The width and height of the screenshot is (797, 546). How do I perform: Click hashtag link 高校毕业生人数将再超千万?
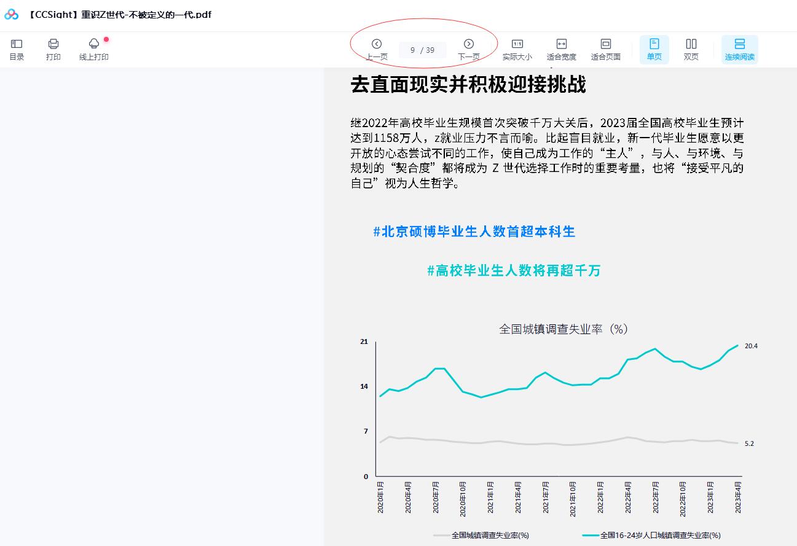point(512,270)
